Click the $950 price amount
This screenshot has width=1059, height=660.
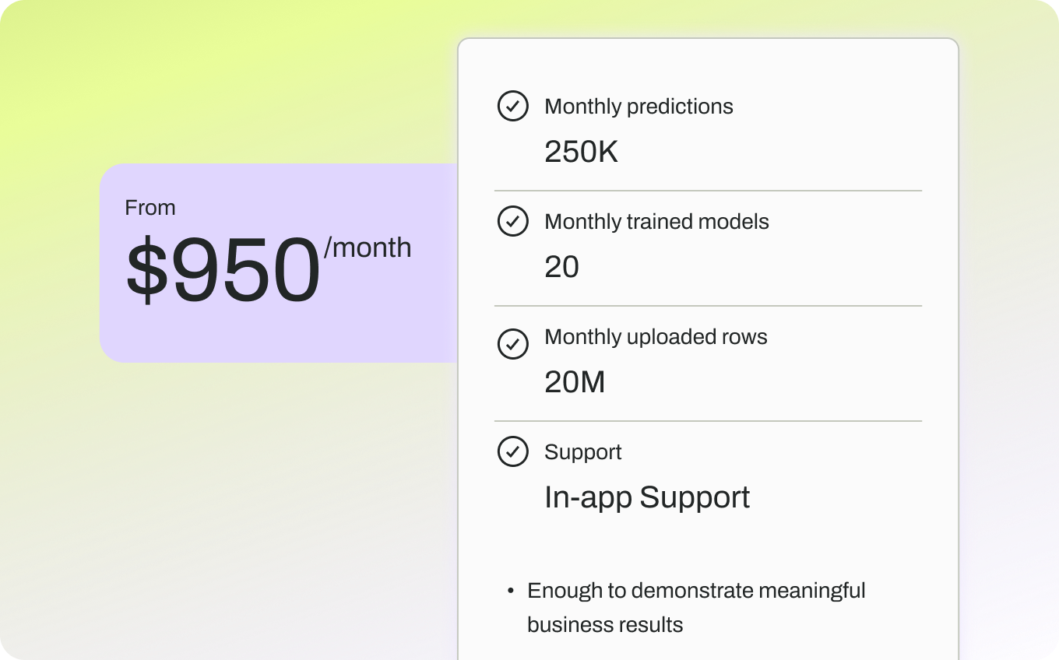tap(223, 271)
